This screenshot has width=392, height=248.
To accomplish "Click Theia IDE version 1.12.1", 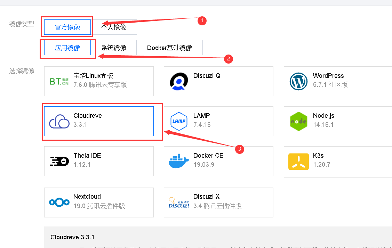I will pyautogui.click(x=82, y=165).
